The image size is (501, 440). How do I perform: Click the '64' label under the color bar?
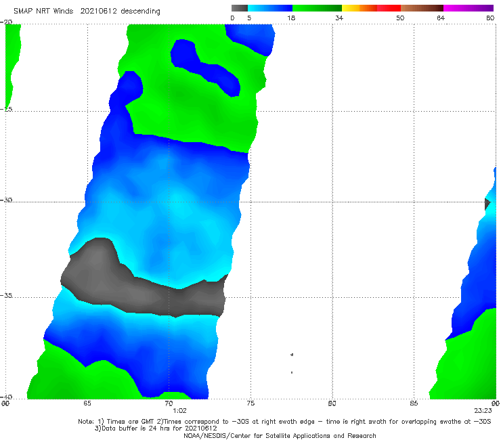coord(441,18)
